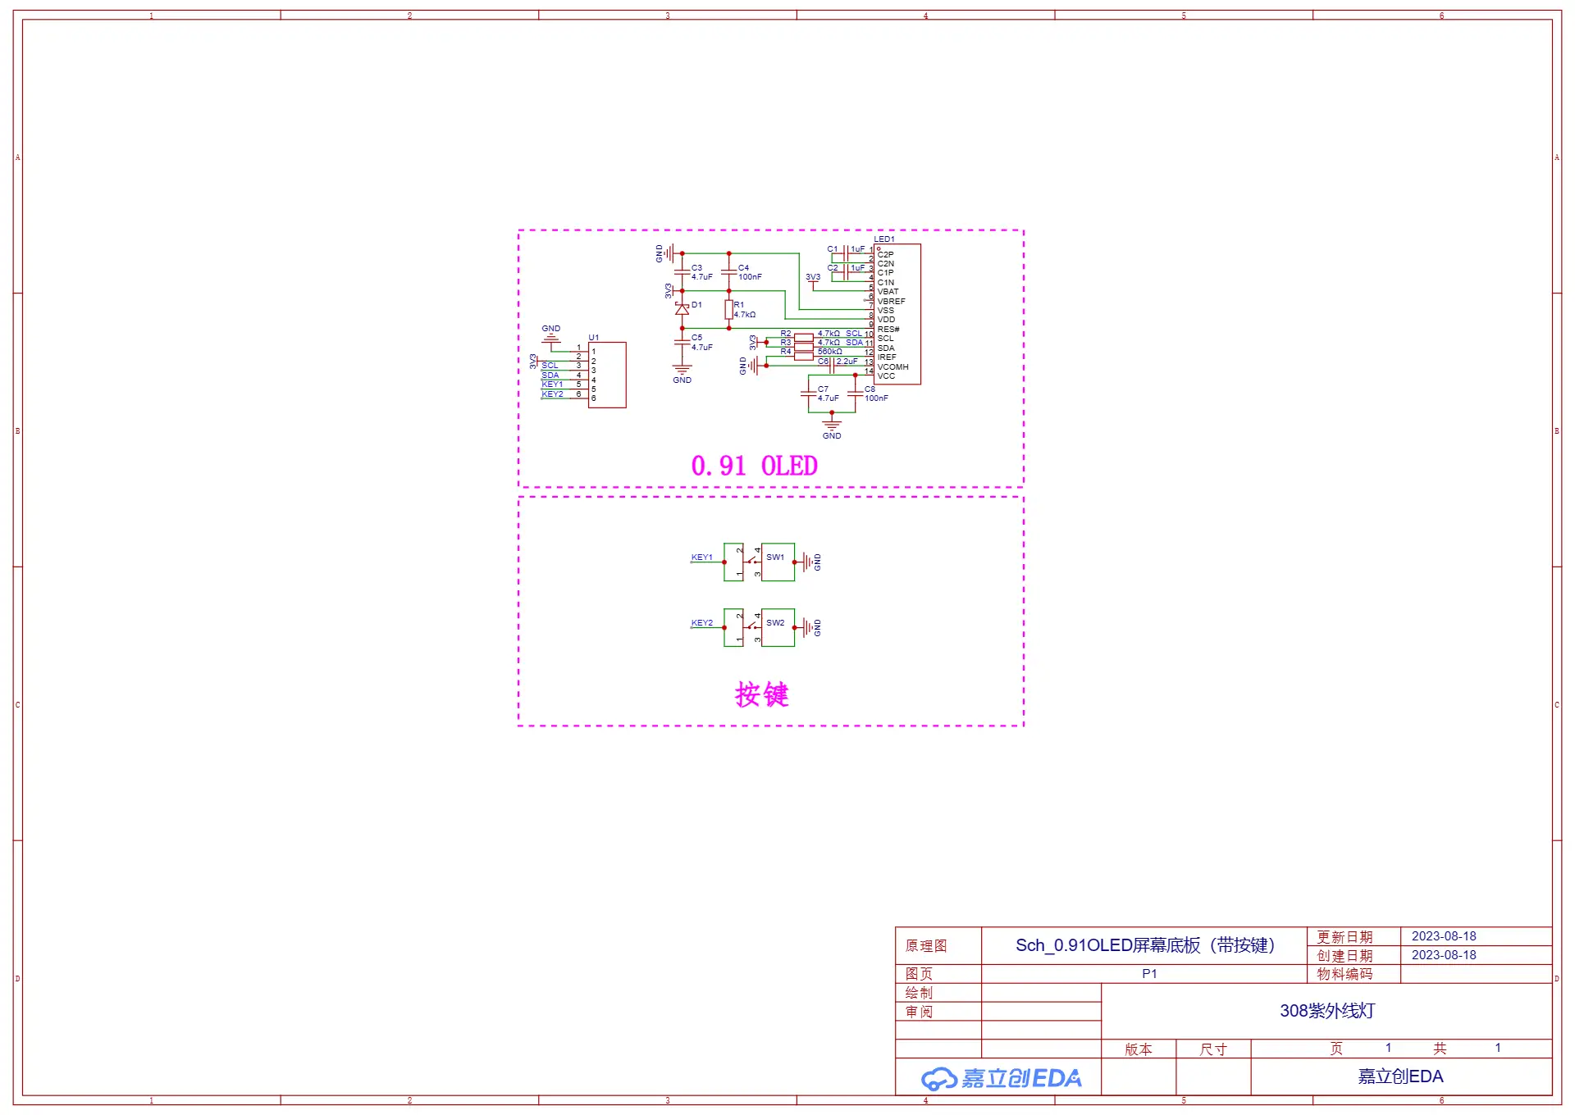
Task: Select the 更新日期 value 2023-08-18
Action: pyautogui.click(x=1444, y=936)
